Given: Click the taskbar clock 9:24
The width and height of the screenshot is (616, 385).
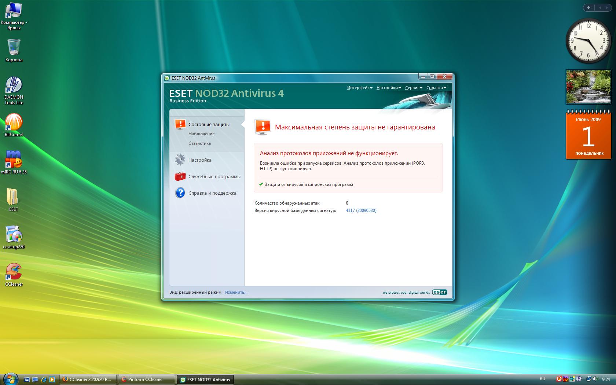Looking at the screenshot, I should [606, 379].
